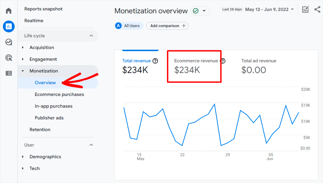Image resolution: width=323 pixels, height=183 pixels.
Task: Click the Customize report icon
Action: [305, 10]
